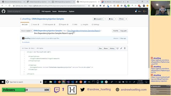
Task: Star the repository
Action: point(111,19)
